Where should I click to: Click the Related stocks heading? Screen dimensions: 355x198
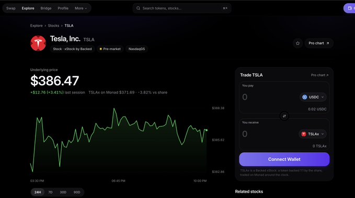point(249,191)
